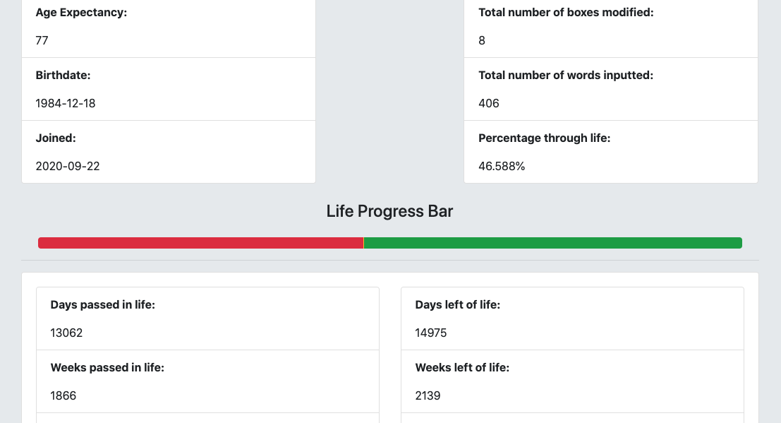Image resolution: width=781 pixels, height=423 pixels.
Task: Click the Birthdate value 1984-12-18
Action: (66, 103)
